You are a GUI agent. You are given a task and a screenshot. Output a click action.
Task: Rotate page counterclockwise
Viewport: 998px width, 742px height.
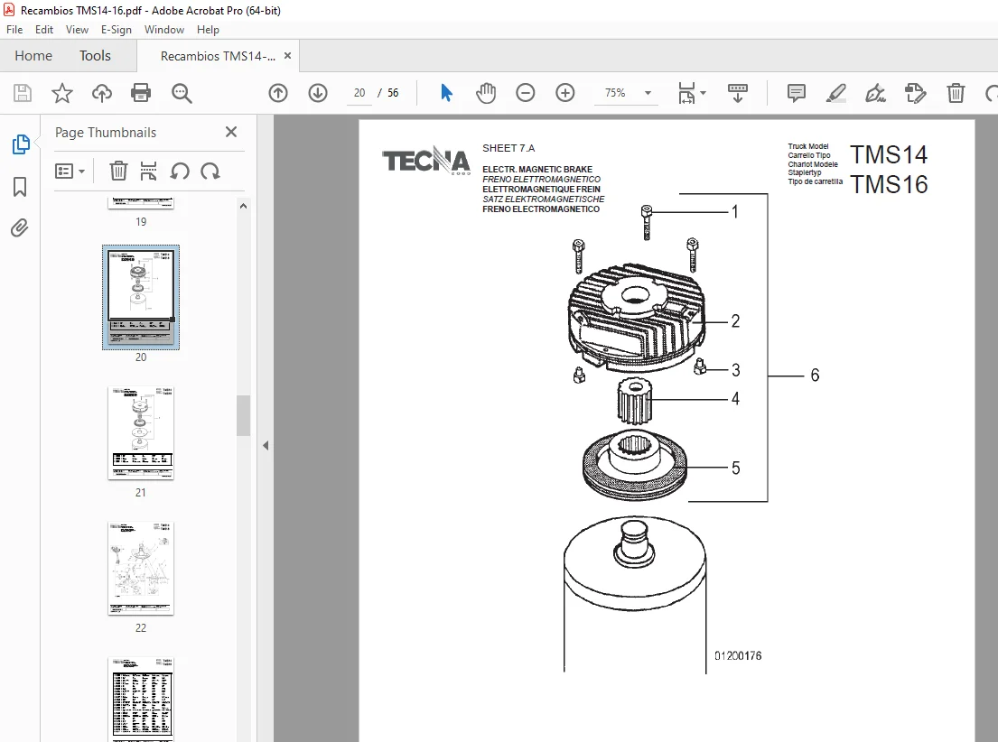(x=180, y=172)
